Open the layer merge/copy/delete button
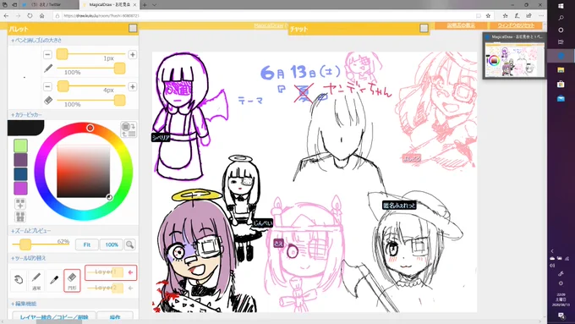Image resolution: width=575 pixels, height=324 pixels. click(x=54, y=316)
